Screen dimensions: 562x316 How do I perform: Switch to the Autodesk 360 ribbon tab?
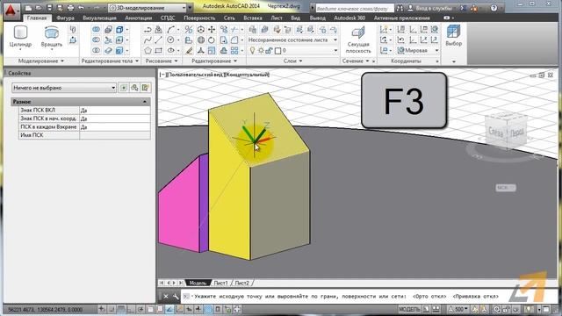349,18
